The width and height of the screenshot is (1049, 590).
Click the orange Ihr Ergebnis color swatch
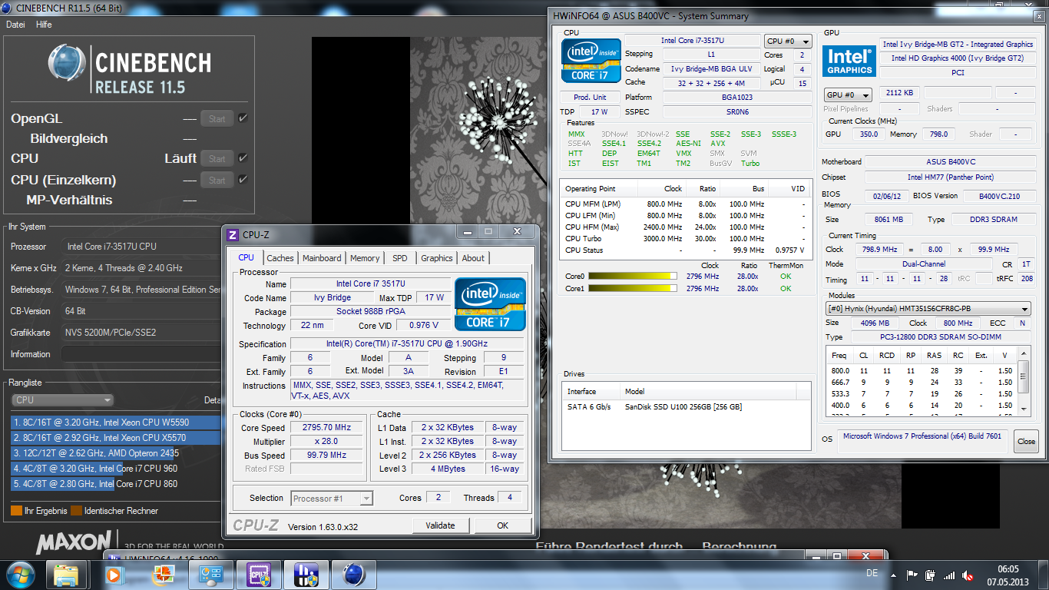(16, 510)
